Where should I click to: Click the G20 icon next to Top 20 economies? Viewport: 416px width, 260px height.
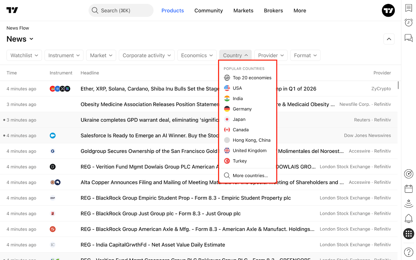tap(227, 78)
